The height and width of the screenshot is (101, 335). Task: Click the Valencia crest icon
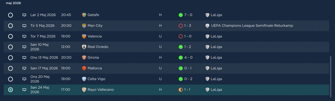(x=84, y=36)
